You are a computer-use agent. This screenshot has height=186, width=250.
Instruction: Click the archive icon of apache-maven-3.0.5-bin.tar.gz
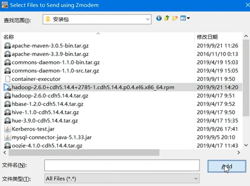tap(8, 46)
